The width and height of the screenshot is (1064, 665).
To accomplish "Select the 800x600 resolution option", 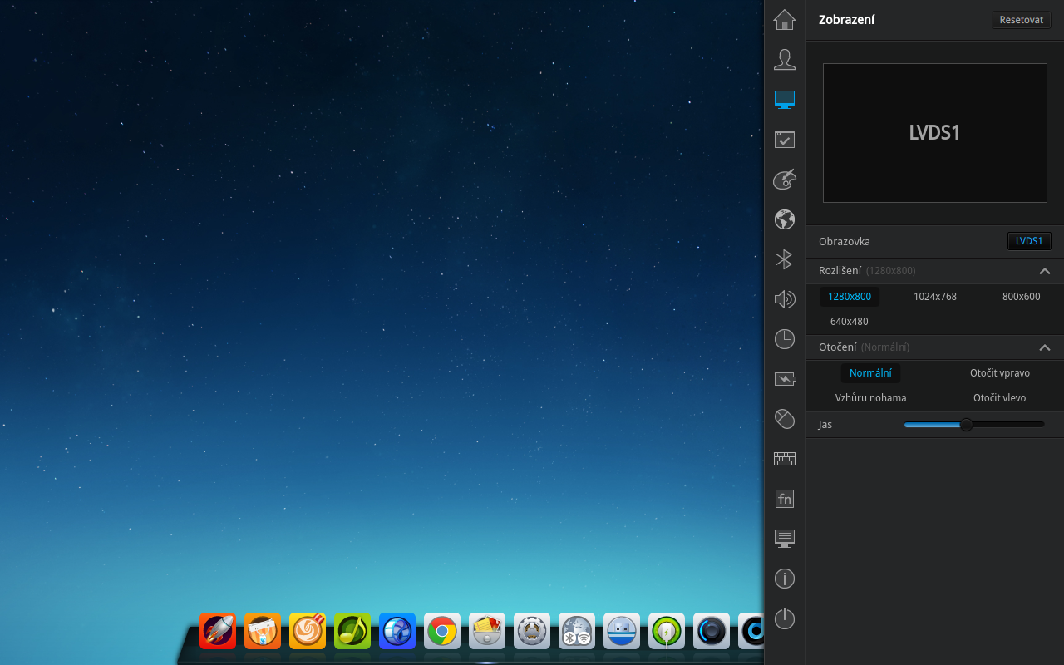I will point(1020,297).
